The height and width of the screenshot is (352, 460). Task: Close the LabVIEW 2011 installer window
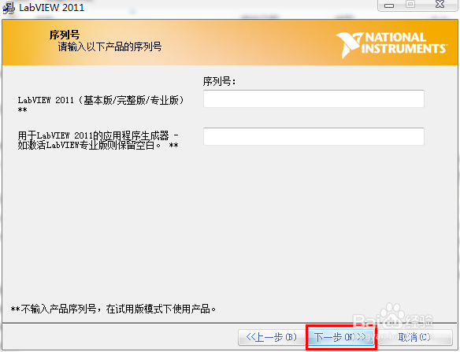click(x=440, y=5)
